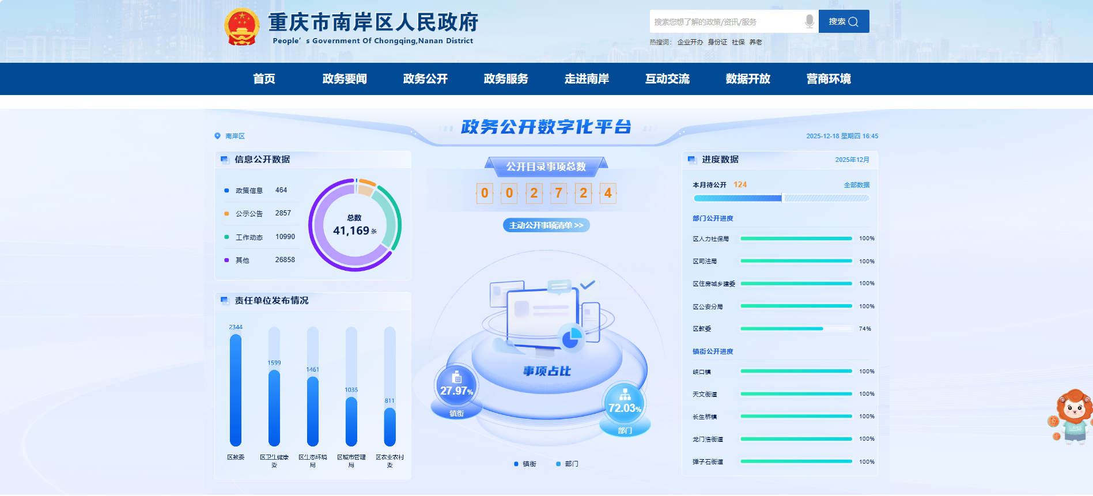Click the lion mascot assistant icon
The width and height of the screenshot is (1093, 496).
(x=1072, y=416)
